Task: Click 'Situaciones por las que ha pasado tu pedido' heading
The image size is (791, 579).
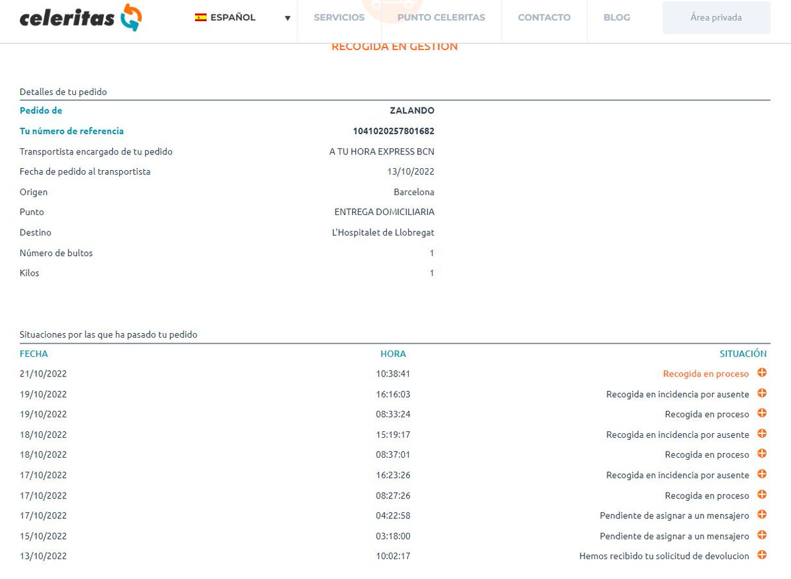Action: coord(109,335)
